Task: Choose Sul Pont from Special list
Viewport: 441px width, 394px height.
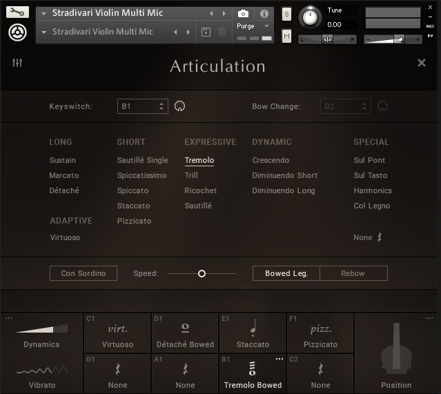Action: pos(369,160)
